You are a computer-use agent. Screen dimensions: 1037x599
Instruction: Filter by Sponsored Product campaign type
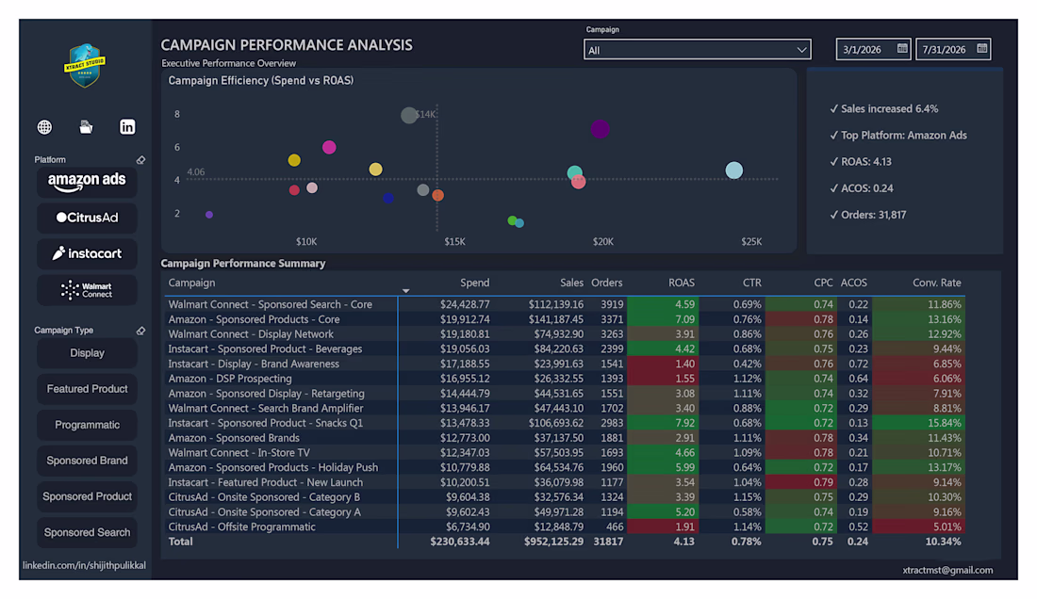87,496
